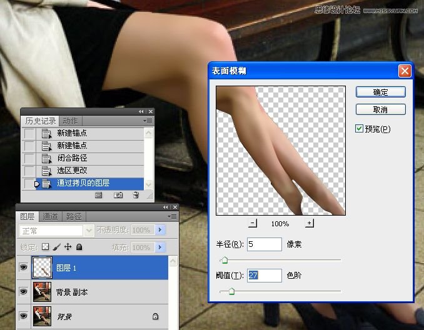Screen dimensions: 424x330
Task: Click the document icon of 选区更改 state
Action: point(46,171)
